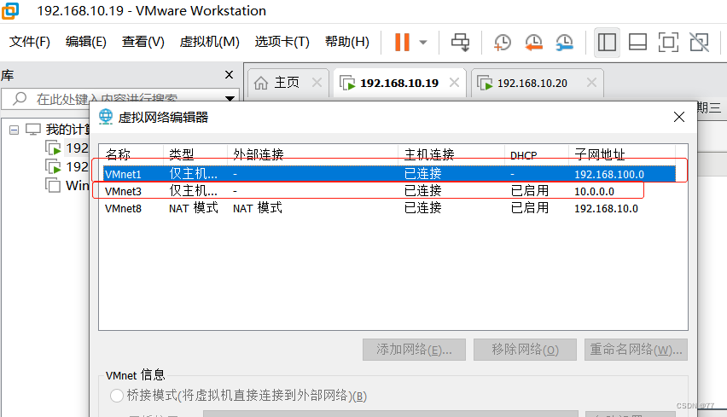Close the 192.168.10.20 tab
This screenshot has width=727, height=417.
coord(591,83)
